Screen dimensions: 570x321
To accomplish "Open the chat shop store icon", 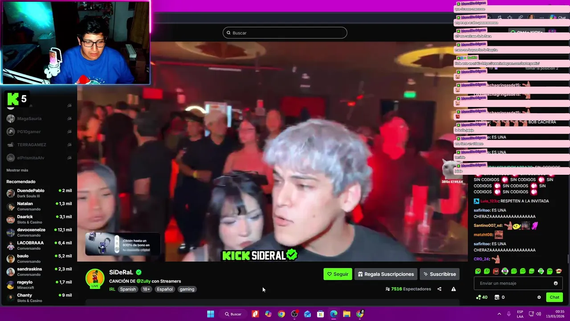I will 497,297.
